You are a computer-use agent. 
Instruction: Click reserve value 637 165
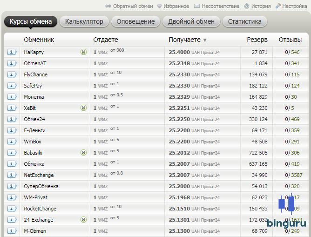[x=258, y=164]
